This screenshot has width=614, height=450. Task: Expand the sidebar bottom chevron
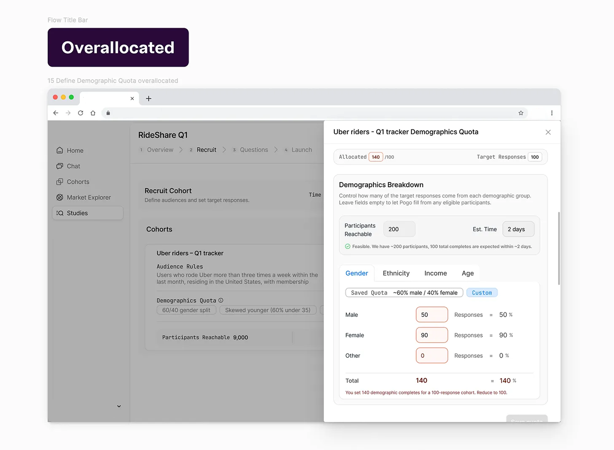119,406
